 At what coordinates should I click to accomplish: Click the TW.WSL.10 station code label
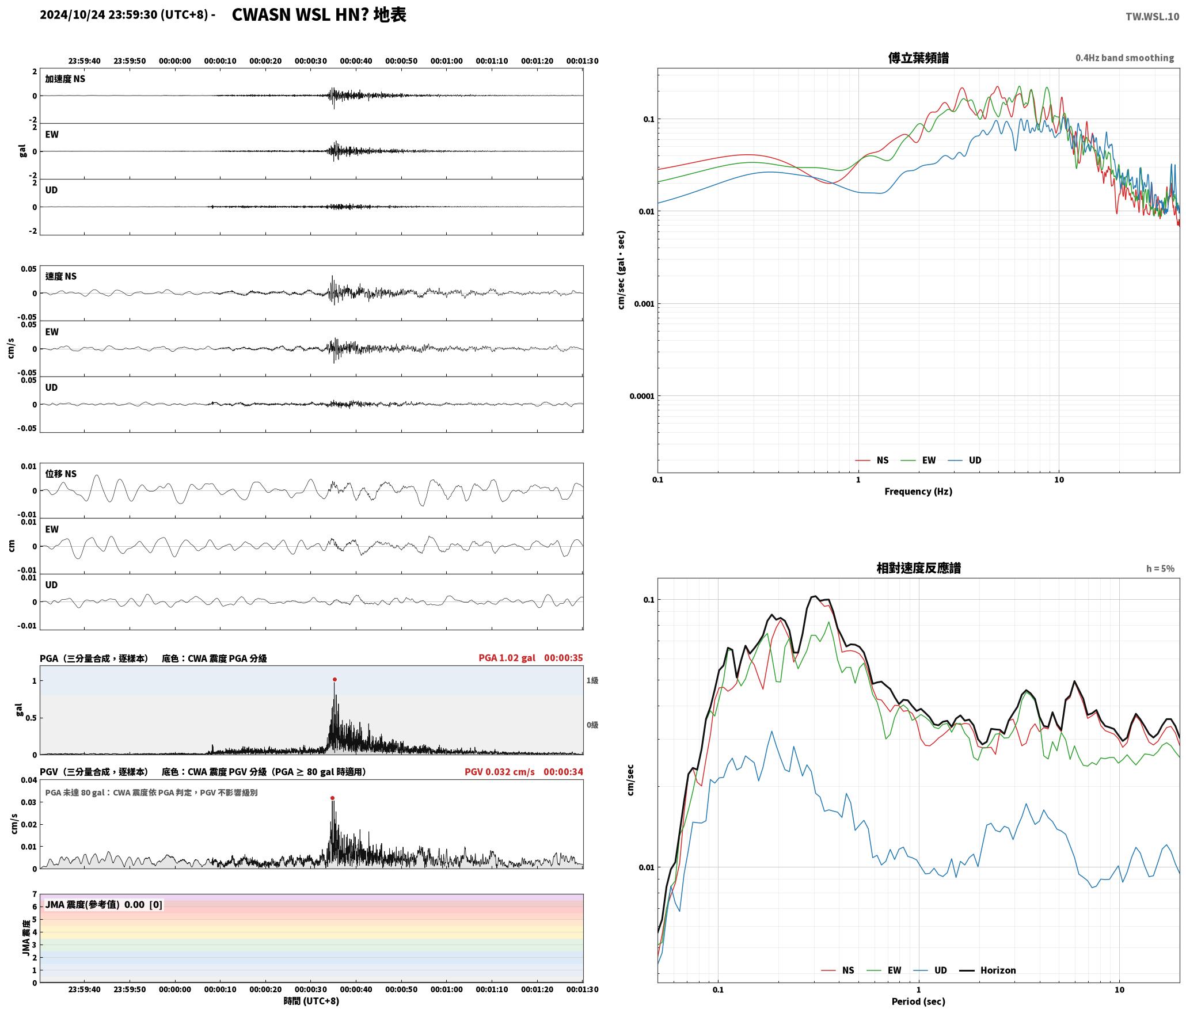1152,17
